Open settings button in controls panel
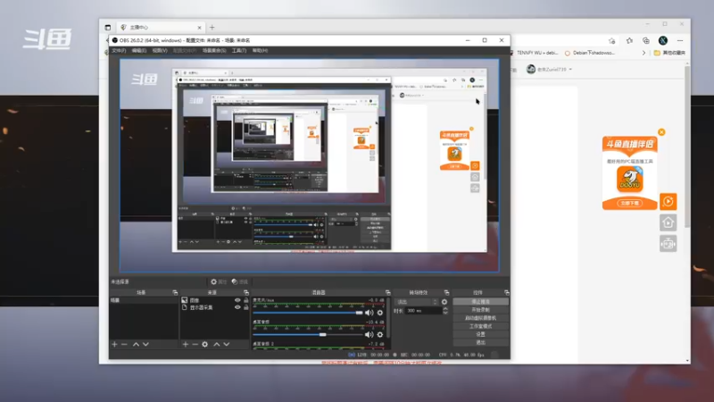Image resolution: width=714 pixels, height=402 pixels. point(480,334)
